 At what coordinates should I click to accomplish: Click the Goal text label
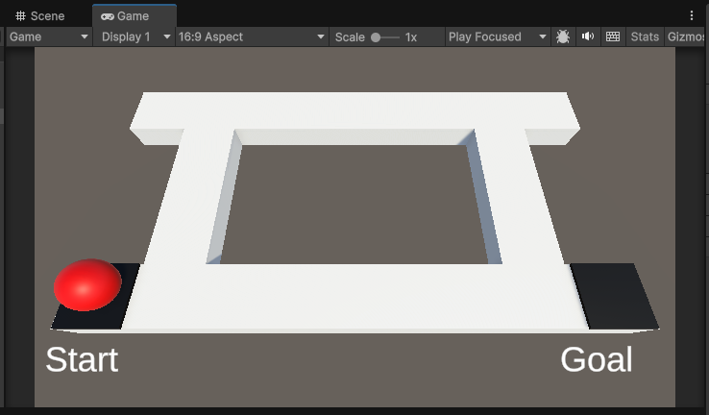pyautogui.click(x=597, y=360)
